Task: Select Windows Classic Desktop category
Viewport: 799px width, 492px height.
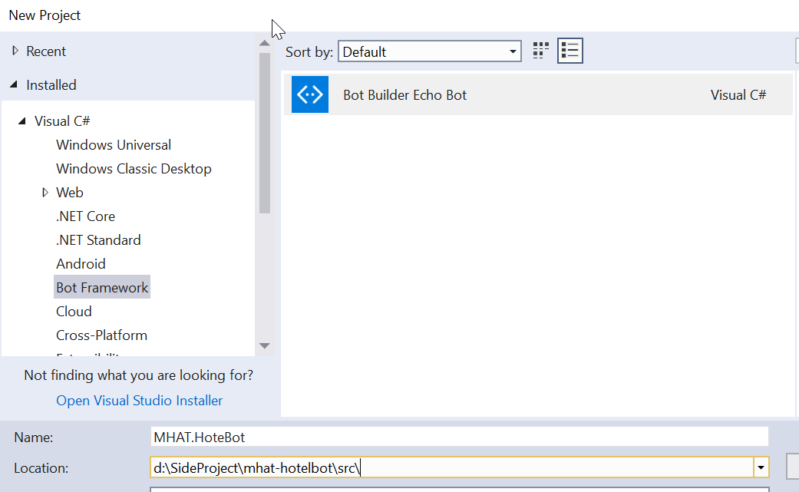Action: (x=134, y=169)
